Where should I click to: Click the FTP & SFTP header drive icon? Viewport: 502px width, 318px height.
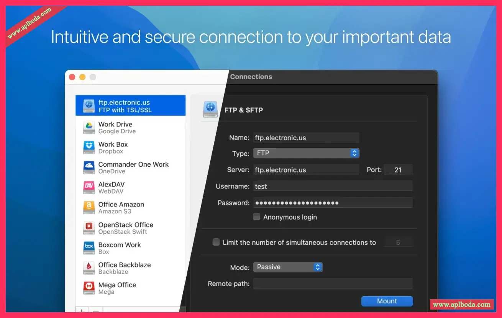tap(210, 110)
